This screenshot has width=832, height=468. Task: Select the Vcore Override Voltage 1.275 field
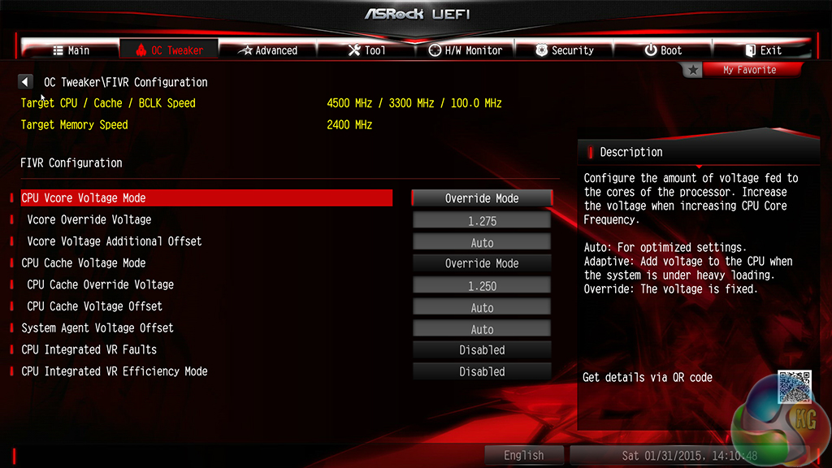(x=482, y=220)
